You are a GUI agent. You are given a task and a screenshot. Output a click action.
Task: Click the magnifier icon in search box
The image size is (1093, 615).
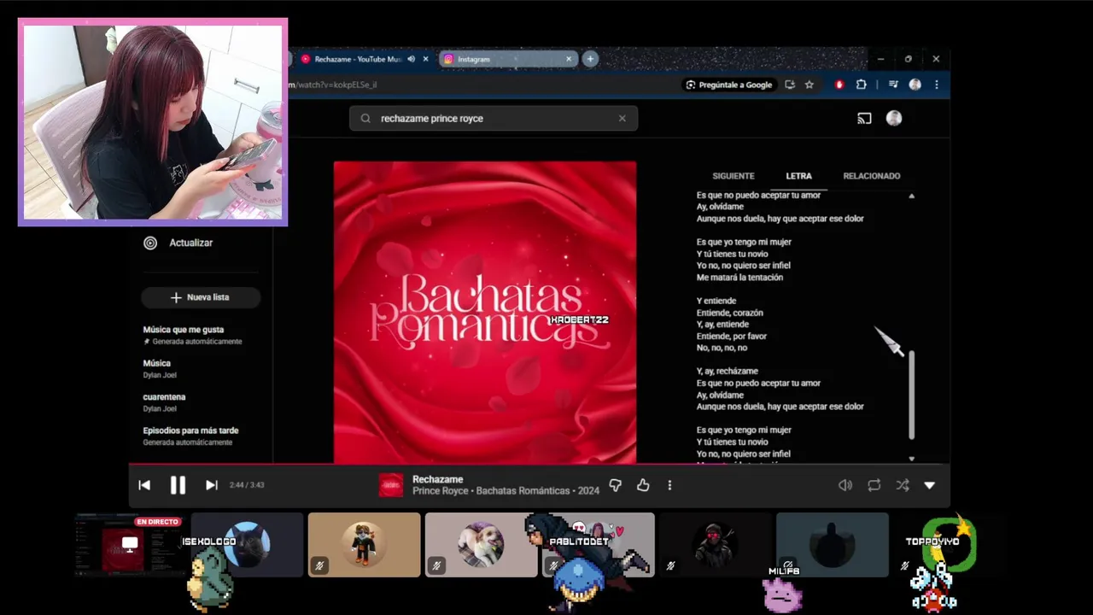(365, 119)
